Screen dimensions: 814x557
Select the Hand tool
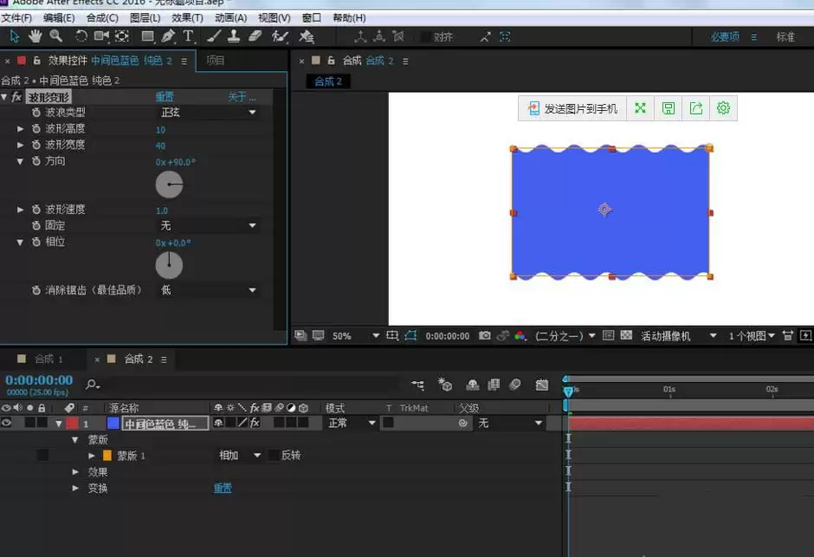click(x=35, y=36)
